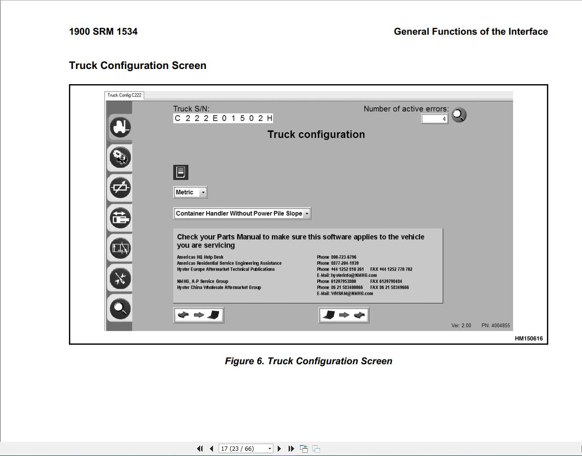Go to the previous page

(211, 448)
